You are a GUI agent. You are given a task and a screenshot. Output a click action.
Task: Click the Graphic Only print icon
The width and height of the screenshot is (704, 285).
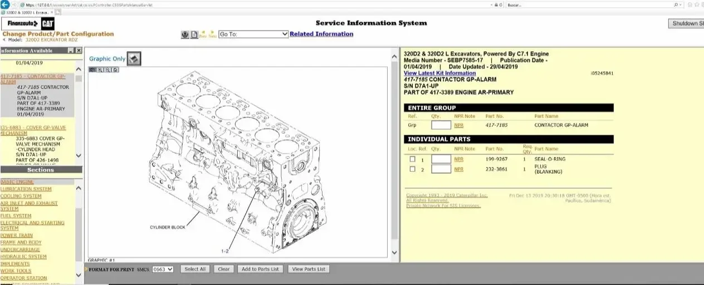(x=134, y=58)
